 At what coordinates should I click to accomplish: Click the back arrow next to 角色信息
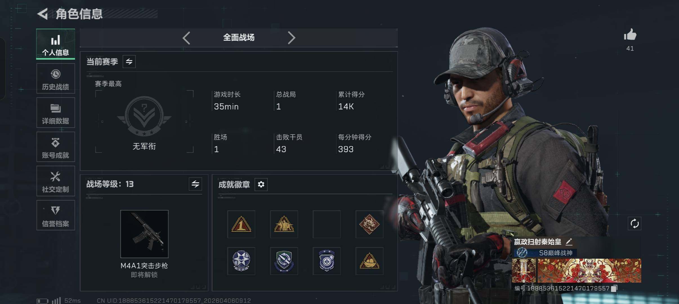[x=43, y=14]
